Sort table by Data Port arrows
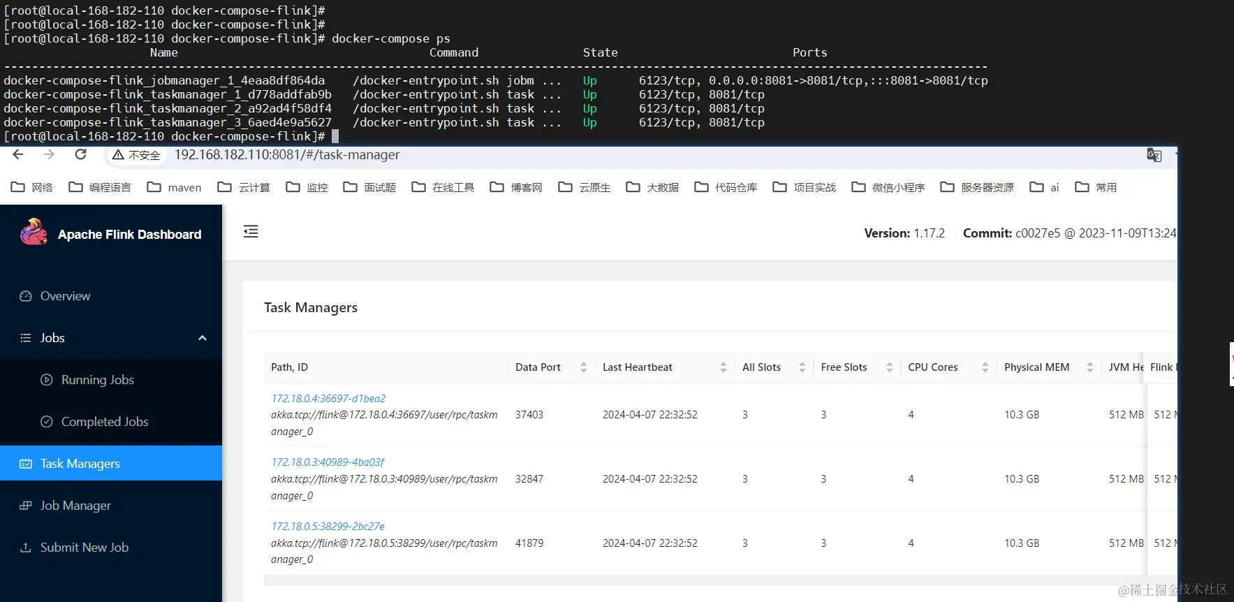 pyautogui.click(x=584, y=367)
